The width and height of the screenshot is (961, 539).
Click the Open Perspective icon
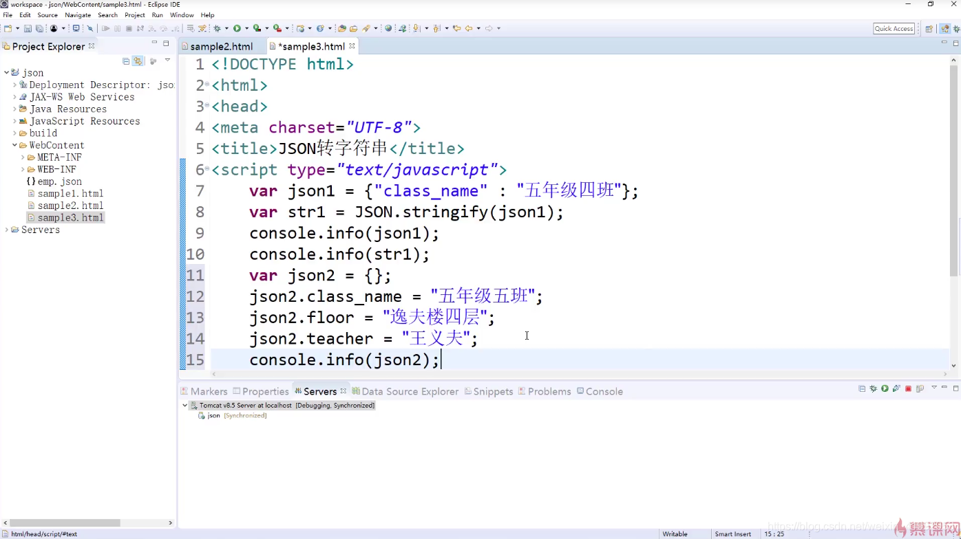pyautogui.click(x=929, y=28)
